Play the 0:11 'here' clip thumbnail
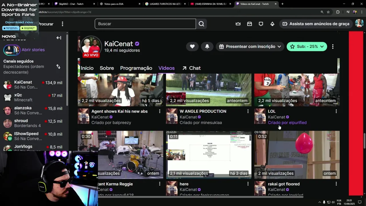The width and height of the screenshot is (366, 206). click(209, 155)
